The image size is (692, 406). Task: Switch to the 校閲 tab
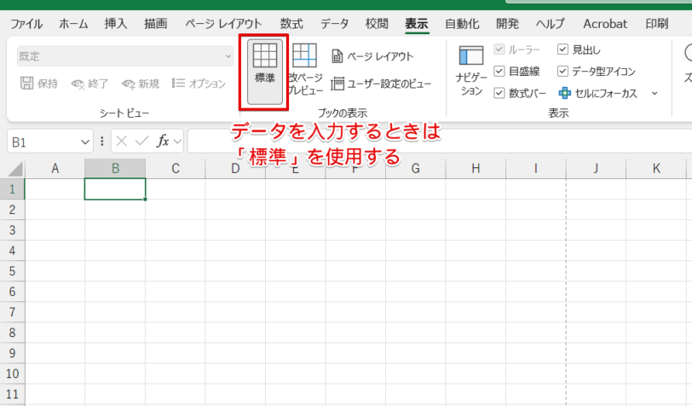coord(377,24)
